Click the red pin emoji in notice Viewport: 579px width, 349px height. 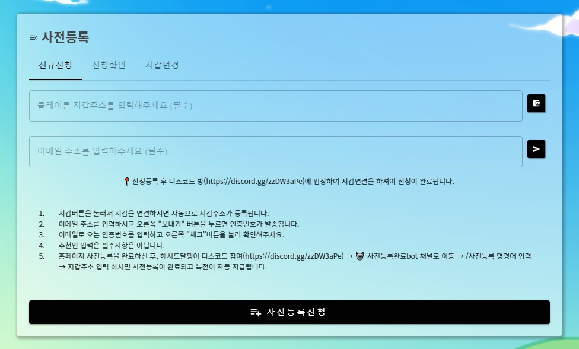click(x=127, y=182)
